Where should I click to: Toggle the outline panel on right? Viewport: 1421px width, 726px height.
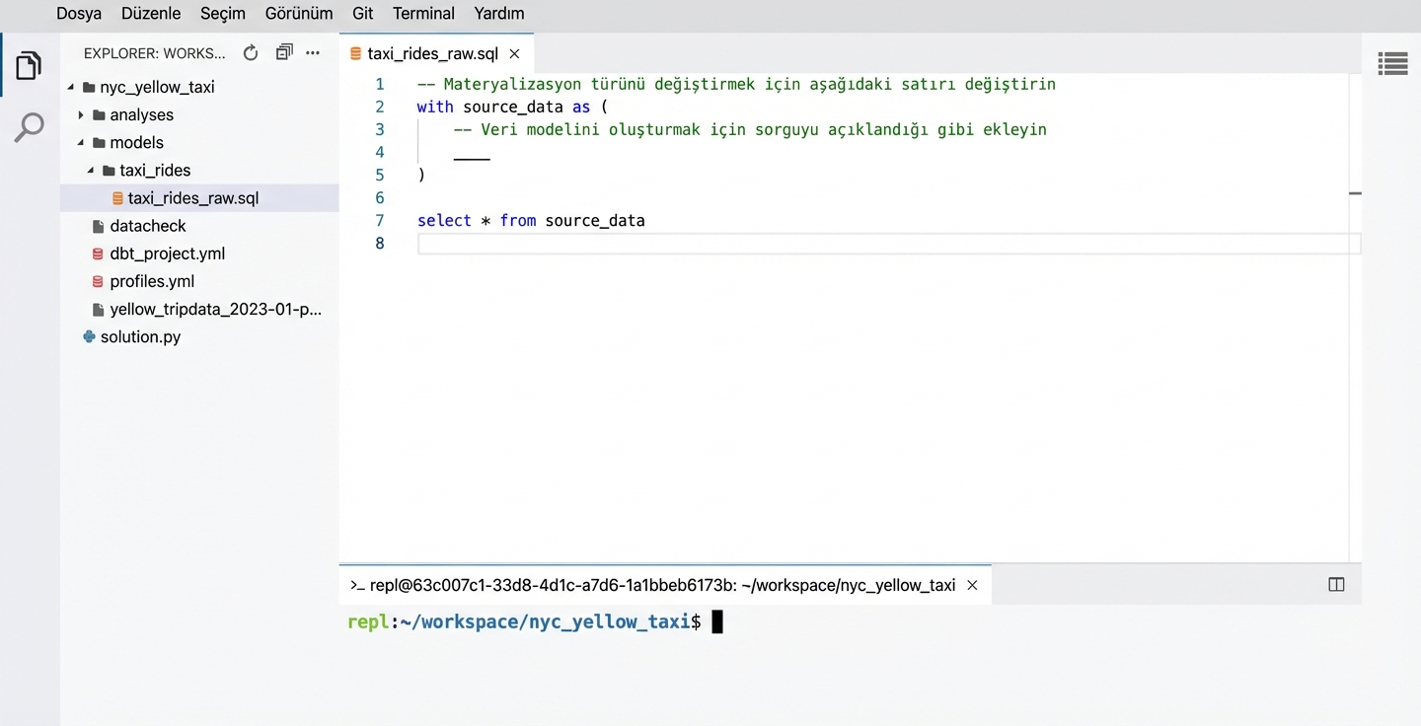[1392, 64]
